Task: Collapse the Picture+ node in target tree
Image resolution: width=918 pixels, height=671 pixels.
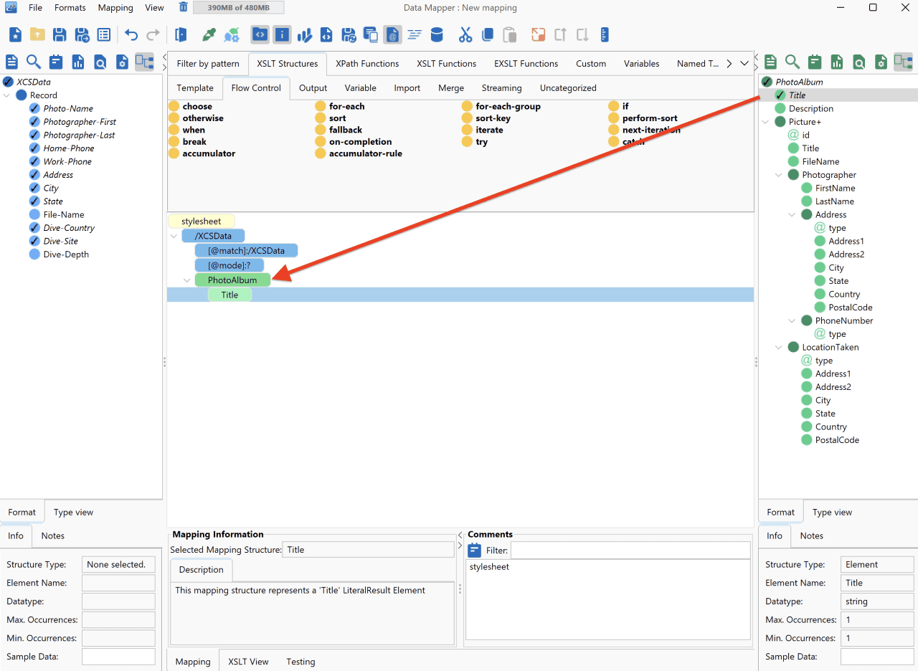Action: pyautogui.click(x=766, y=122)
